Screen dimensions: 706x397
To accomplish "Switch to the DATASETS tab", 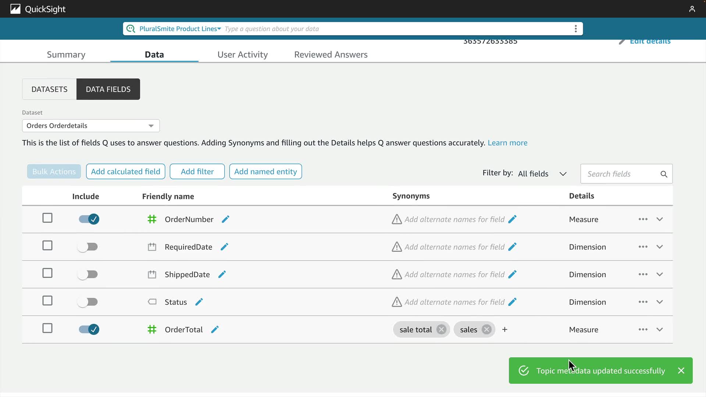I will 49,89.
